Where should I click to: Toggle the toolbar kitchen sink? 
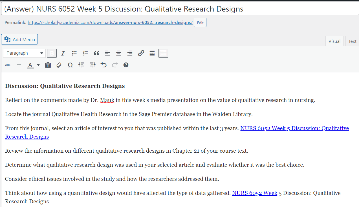coord(163,53)
